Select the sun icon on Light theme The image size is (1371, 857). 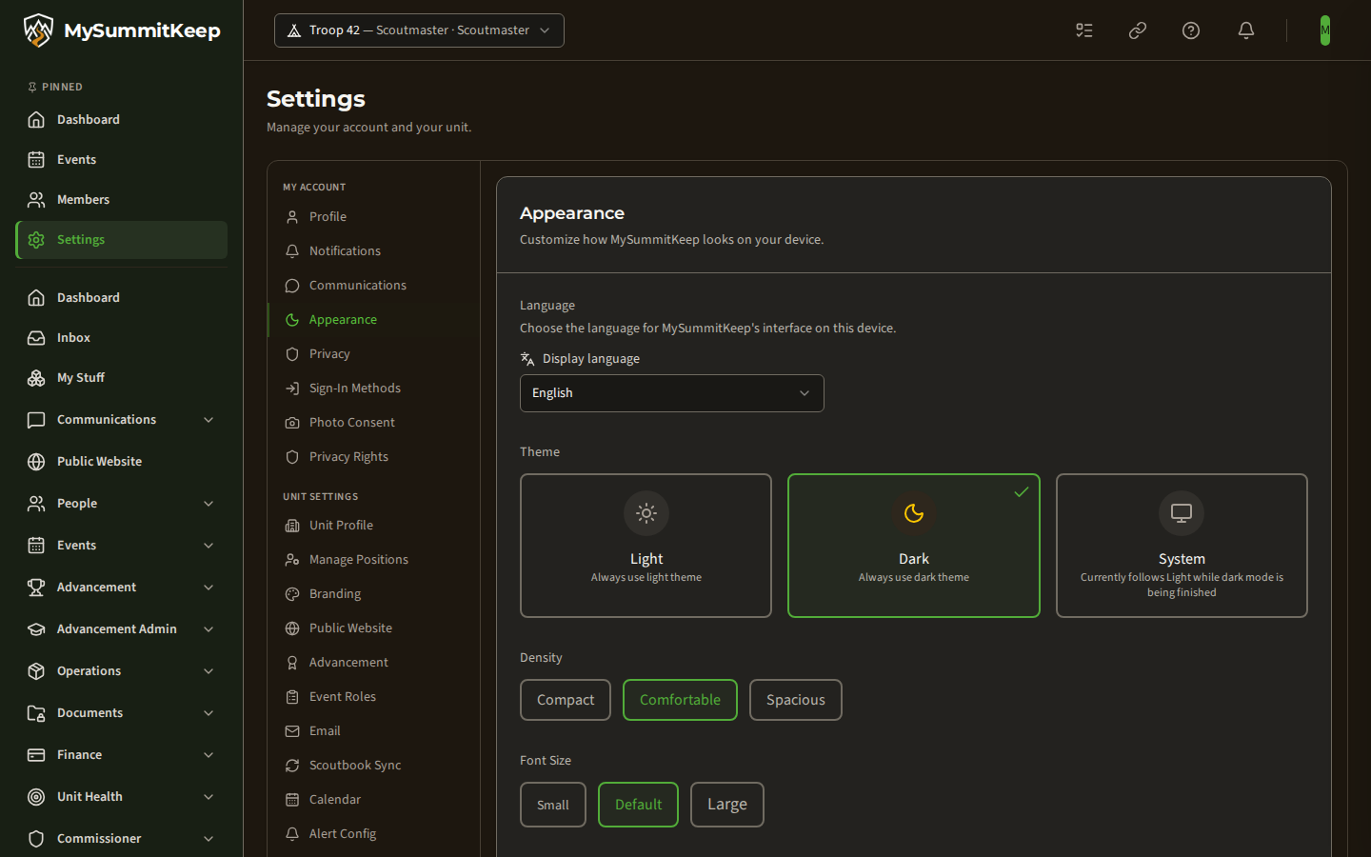click(x=646, y=513)
